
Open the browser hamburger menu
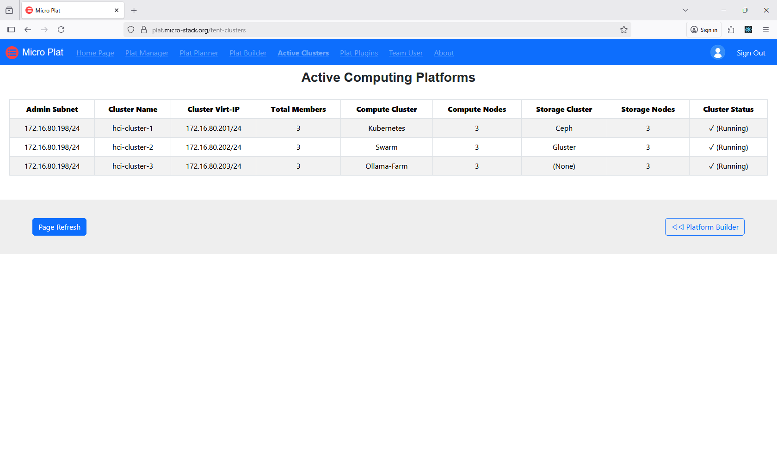[766, 30]
